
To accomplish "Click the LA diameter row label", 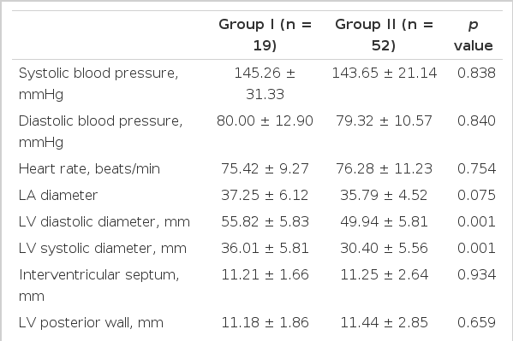I will point(58,196).
